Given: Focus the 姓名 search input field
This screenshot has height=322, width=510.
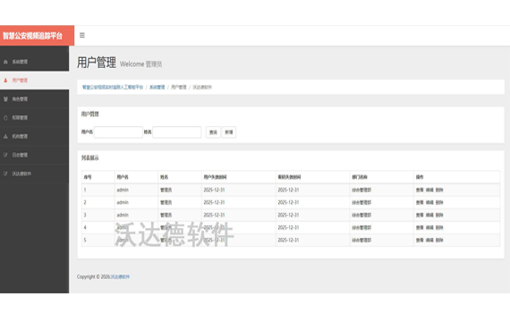Looking at the screenshot, I should click(x=177, y=132).
